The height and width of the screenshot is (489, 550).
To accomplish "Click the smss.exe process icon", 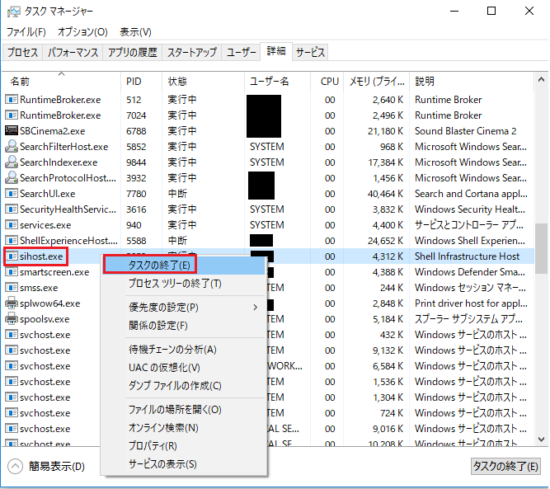I will pos(12,288).
